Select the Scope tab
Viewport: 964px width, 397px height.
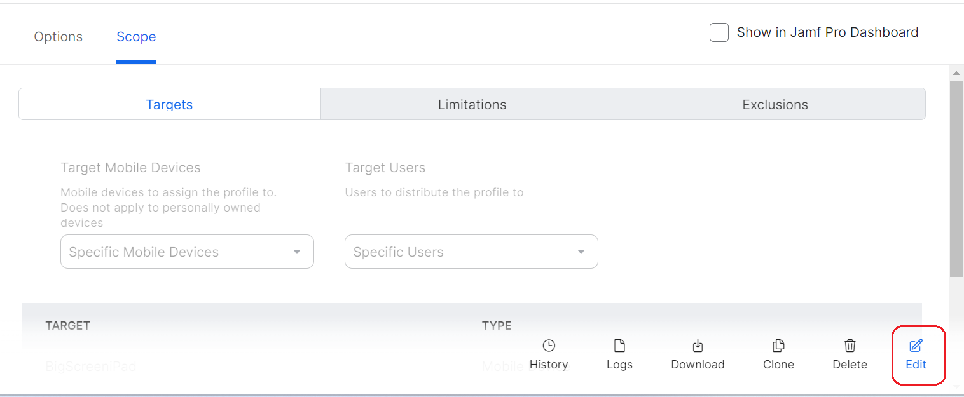pos(136,37)
